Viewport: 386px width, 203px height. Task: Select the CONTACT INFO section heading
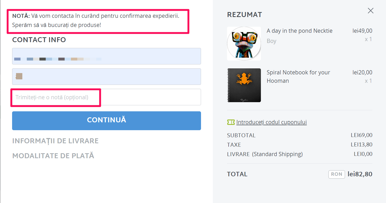(x=39, y=40)
